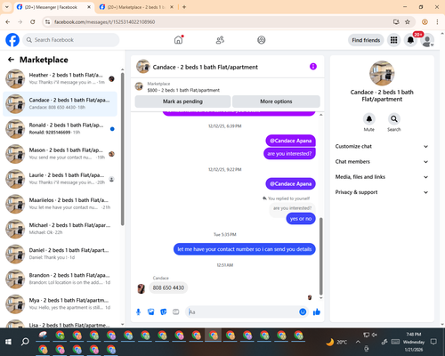Image resolution: width=445 pixels, height=356 pixels.
Task: Attach a photo file
Action: [150, 311]
